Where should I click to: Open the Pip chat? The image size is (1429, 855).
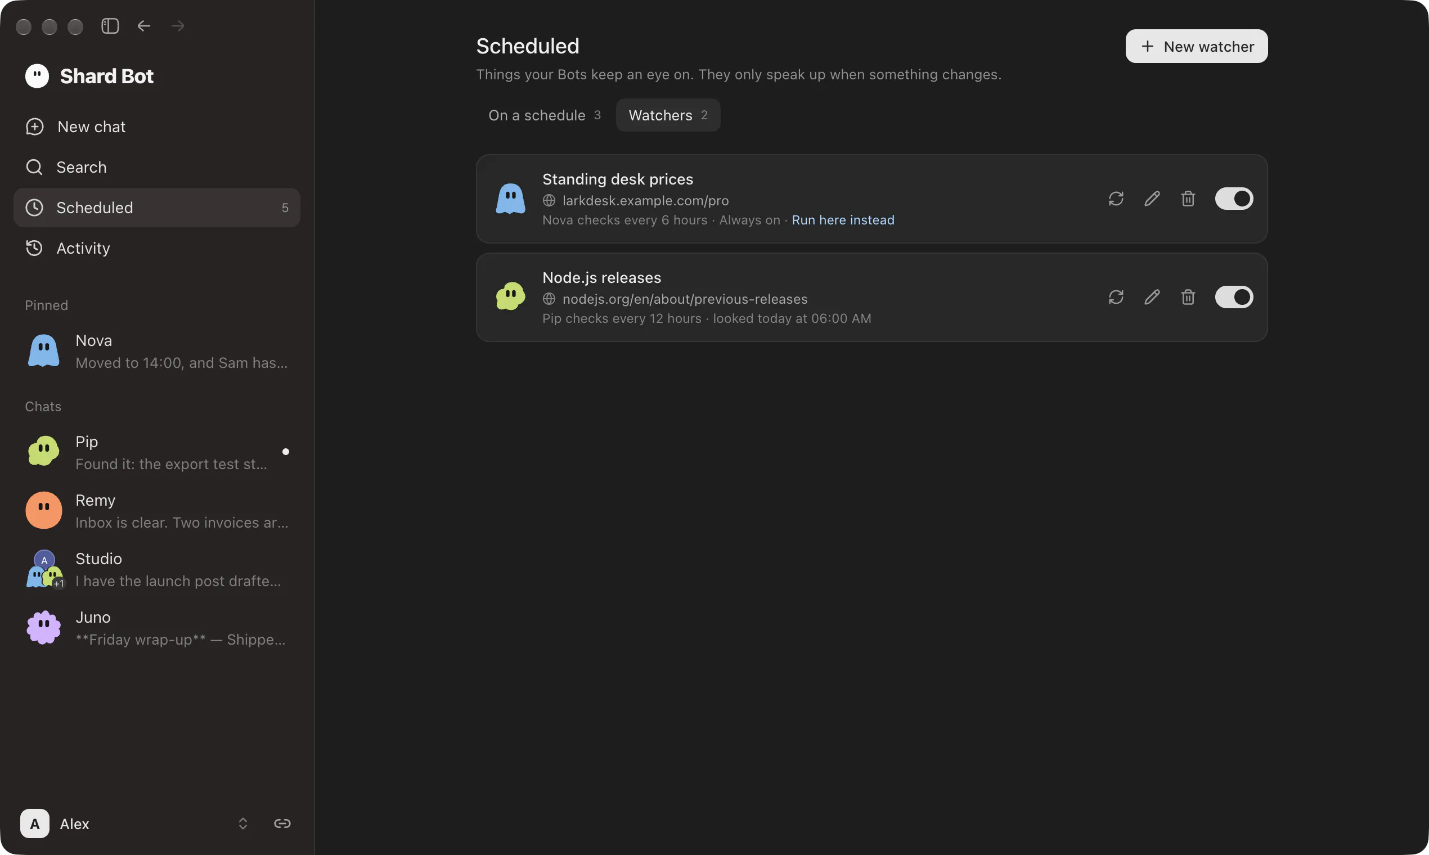[157, 452]
